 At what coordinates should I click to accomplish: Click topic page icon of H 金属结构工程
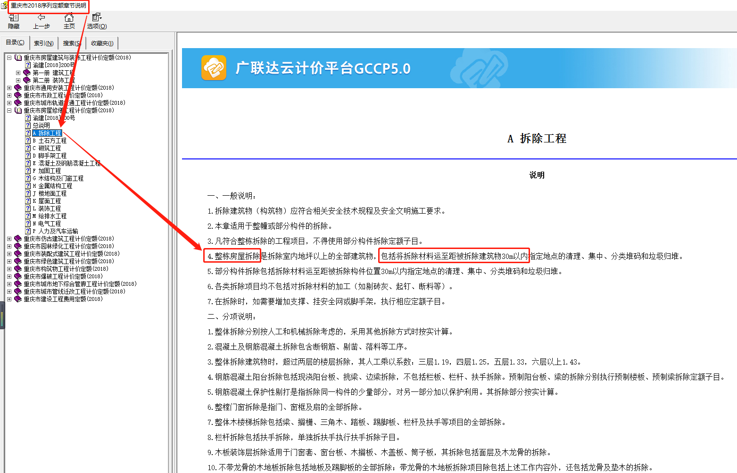[x=28, y=186]
